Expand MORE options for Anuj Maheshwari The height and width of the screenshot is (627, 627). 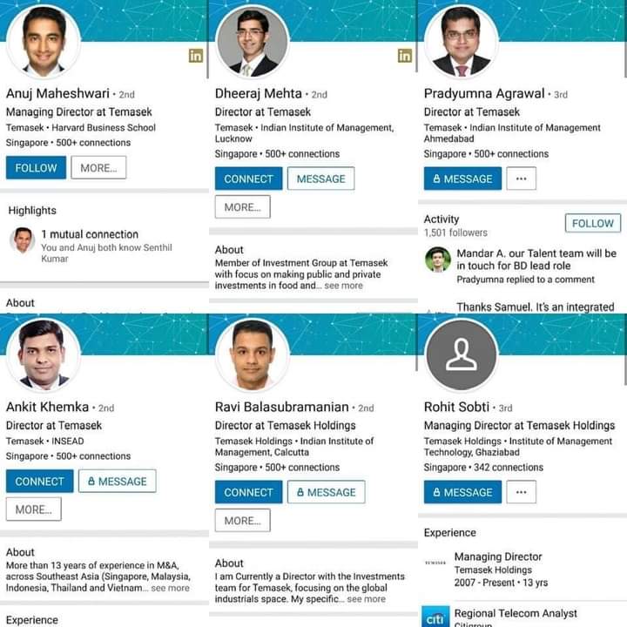[98, 167]
